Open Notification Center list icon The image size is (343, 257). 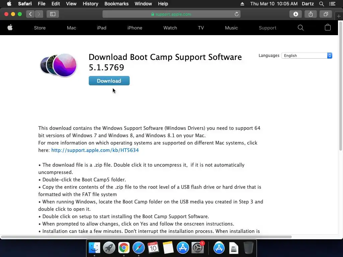tap(332, 4)
